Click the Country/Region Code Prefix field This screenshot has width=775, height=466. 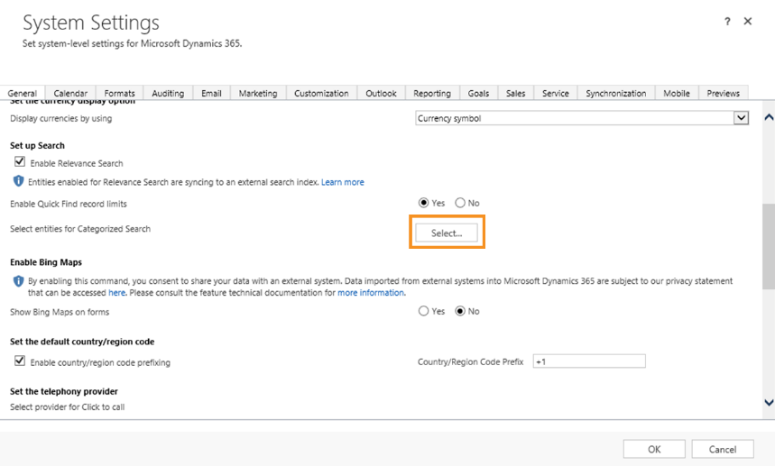[589, 361]
